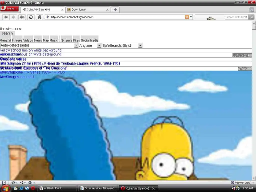Select the General category

coord(5,40)
